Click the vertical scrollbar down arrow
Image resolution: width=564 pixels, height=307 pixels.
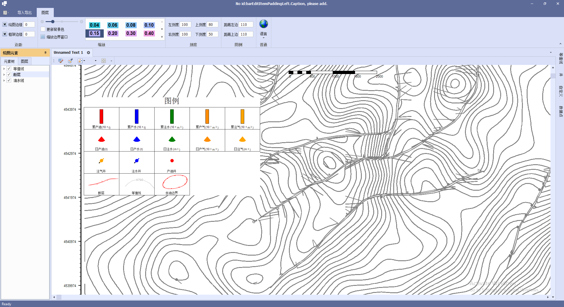click(x=553, y=297)
